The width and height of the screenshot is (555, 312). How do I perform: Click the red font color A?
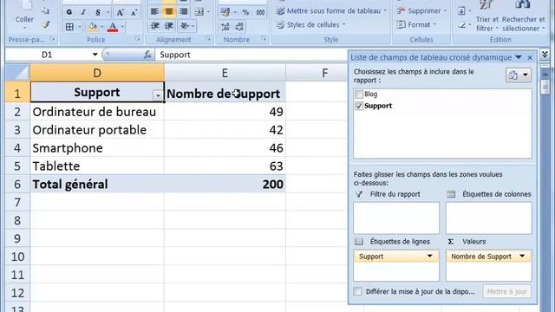pyautogui.click(x=113, y=27)
